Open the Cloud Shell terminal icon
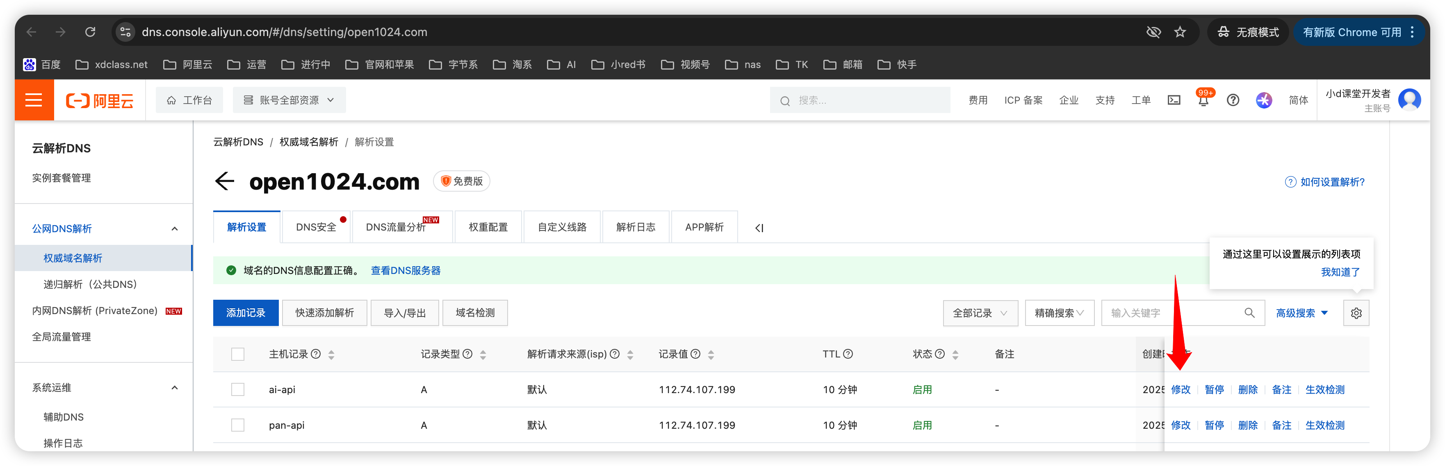 pos(1174,100)
